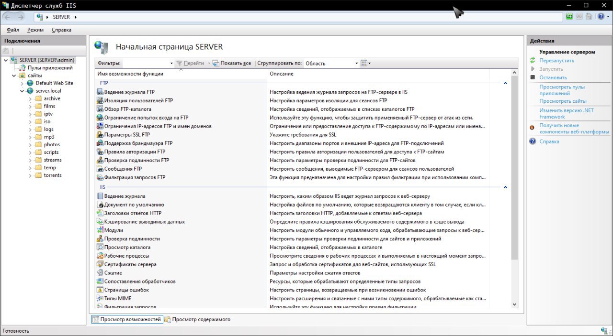The image size is (613, 336).
Task: Open Directory Browsing (Просмотр каталога) icon
Action: (x=100, y=247)
